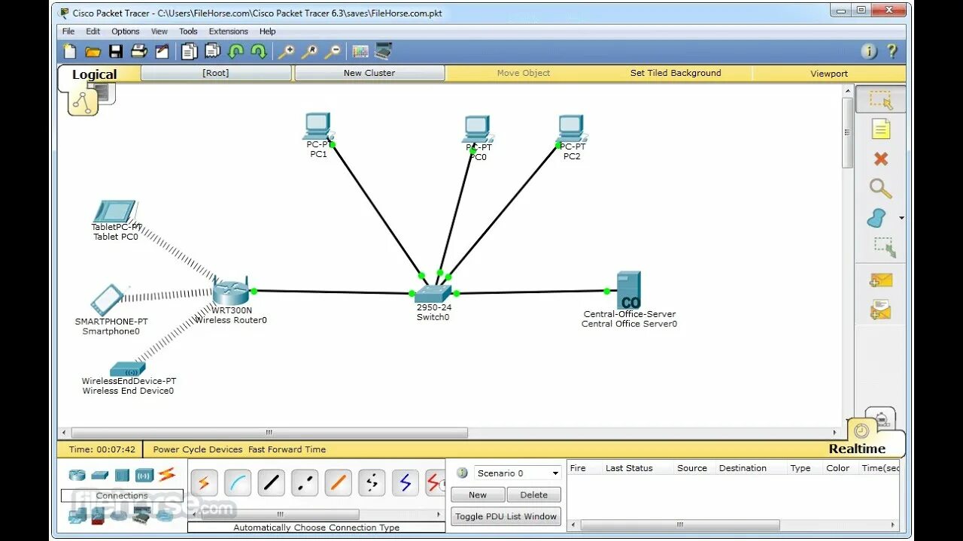Zoom out of the workspace
This screenshot has height=541, width=963.
[x=333, y=52]
